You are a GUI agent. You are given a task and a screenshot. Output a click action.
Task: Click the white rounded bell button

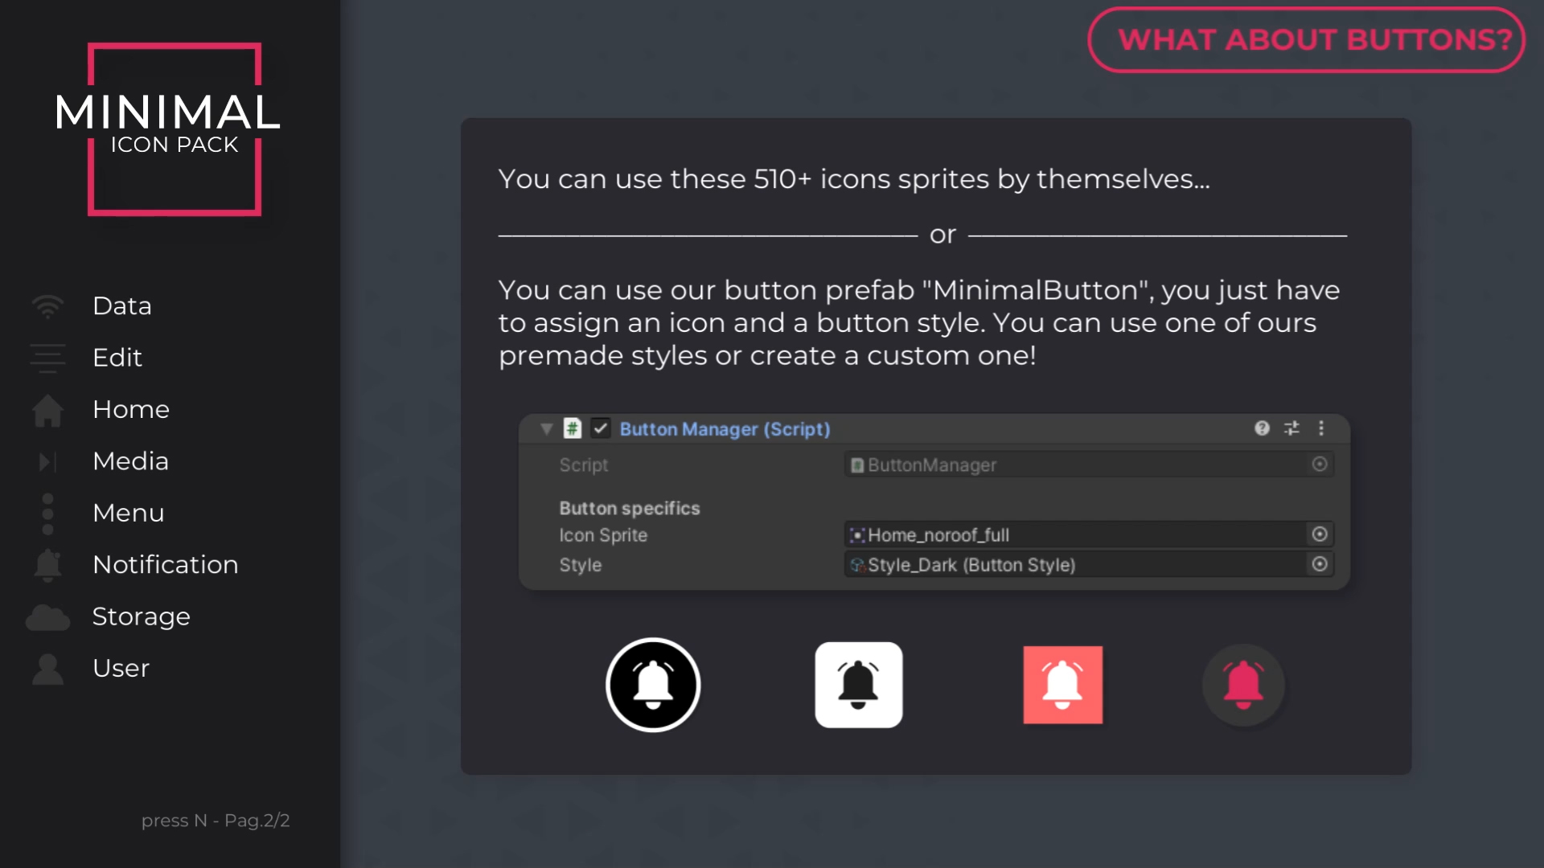(859, 685)
